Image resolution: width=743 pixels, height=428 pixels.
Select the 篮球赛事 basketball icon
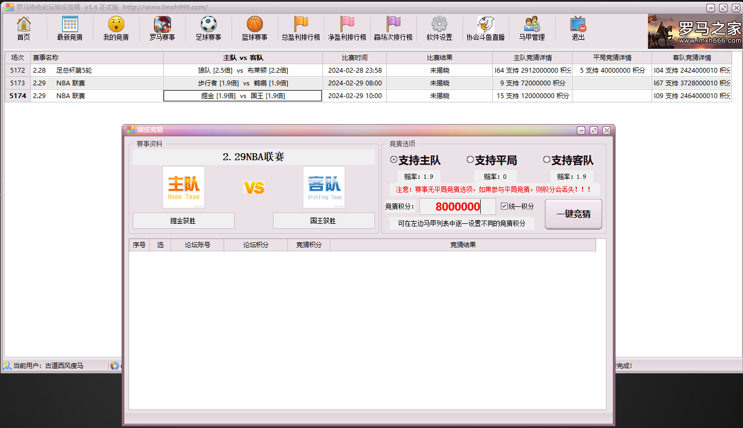click(254, 24)
